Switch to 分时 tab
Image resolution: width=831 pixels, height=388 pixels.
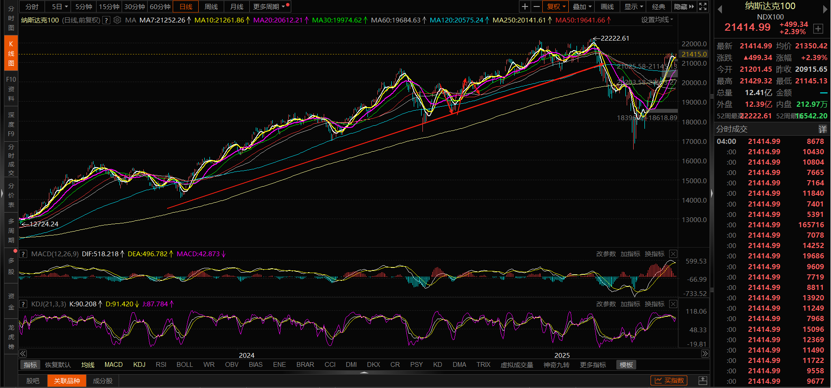[32, 6]
